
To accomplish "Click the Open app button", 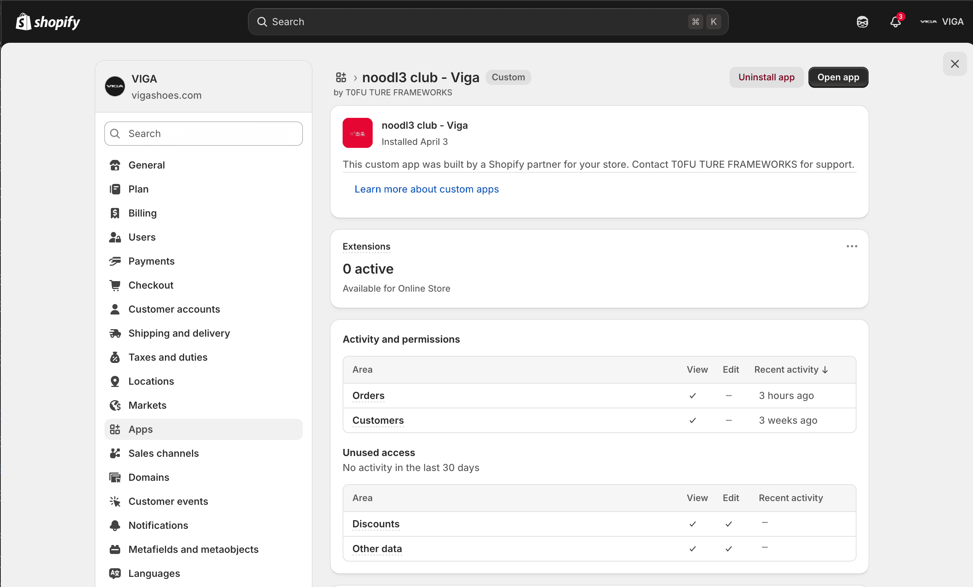I will click(x=838, y=77).
